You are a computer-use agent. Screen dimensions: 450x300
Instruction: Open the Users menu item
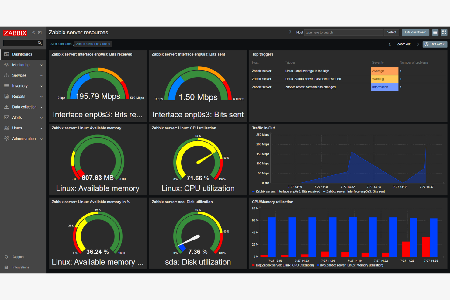(23, 128)
